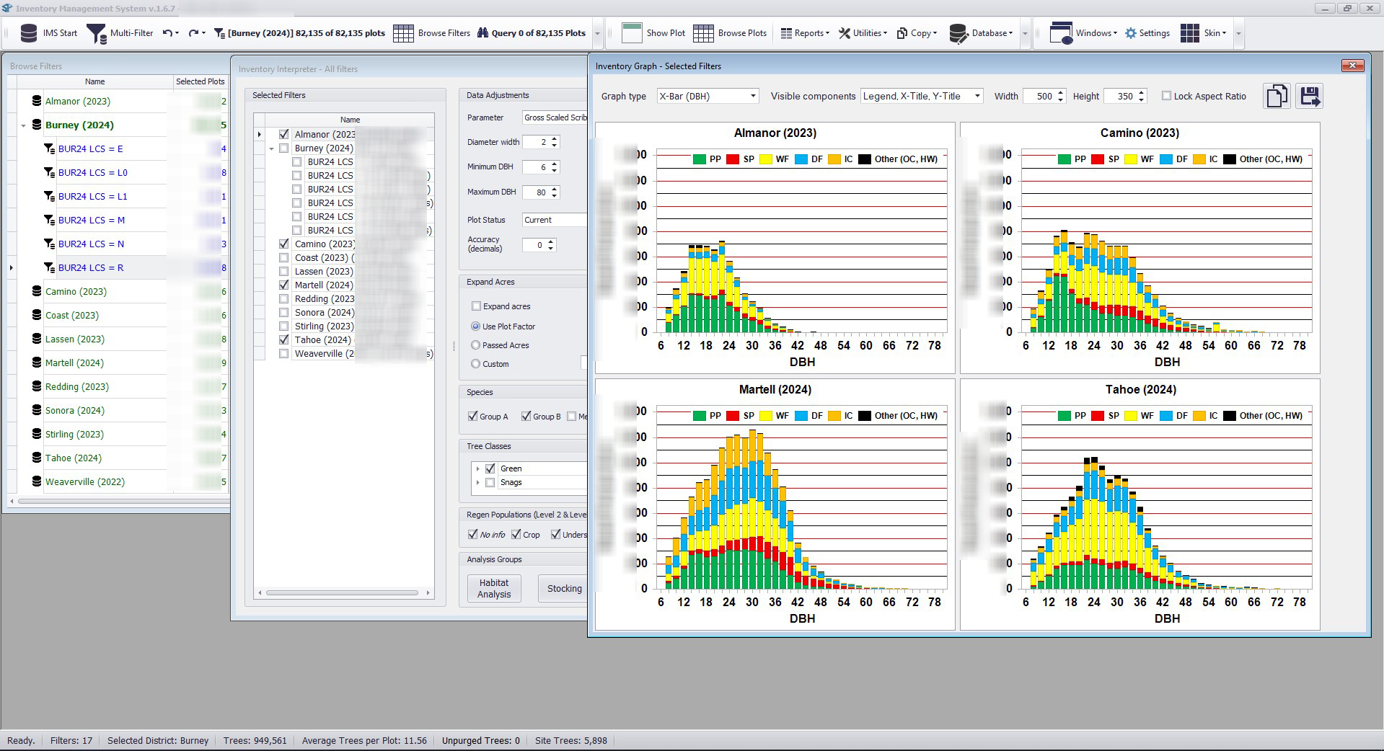Screen dimensions: 1384x751
Task: Uncheck Martell (2024) filter checkbox
Action: [284, 285]
